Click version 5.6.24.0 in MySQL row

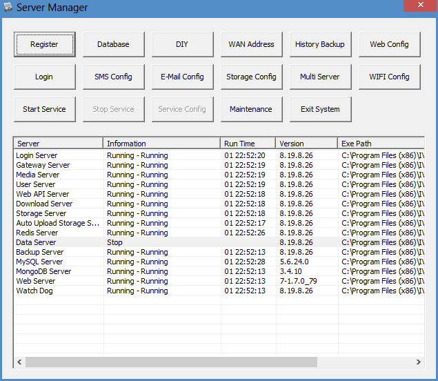point(294,262)
